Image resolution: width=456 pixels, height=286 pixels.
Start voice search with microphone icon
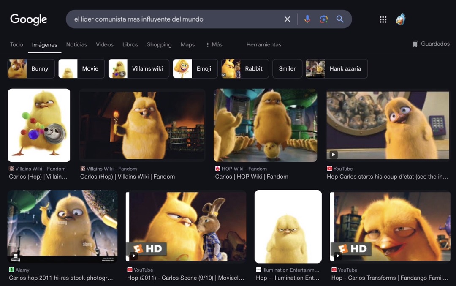(x=307, y=19)
